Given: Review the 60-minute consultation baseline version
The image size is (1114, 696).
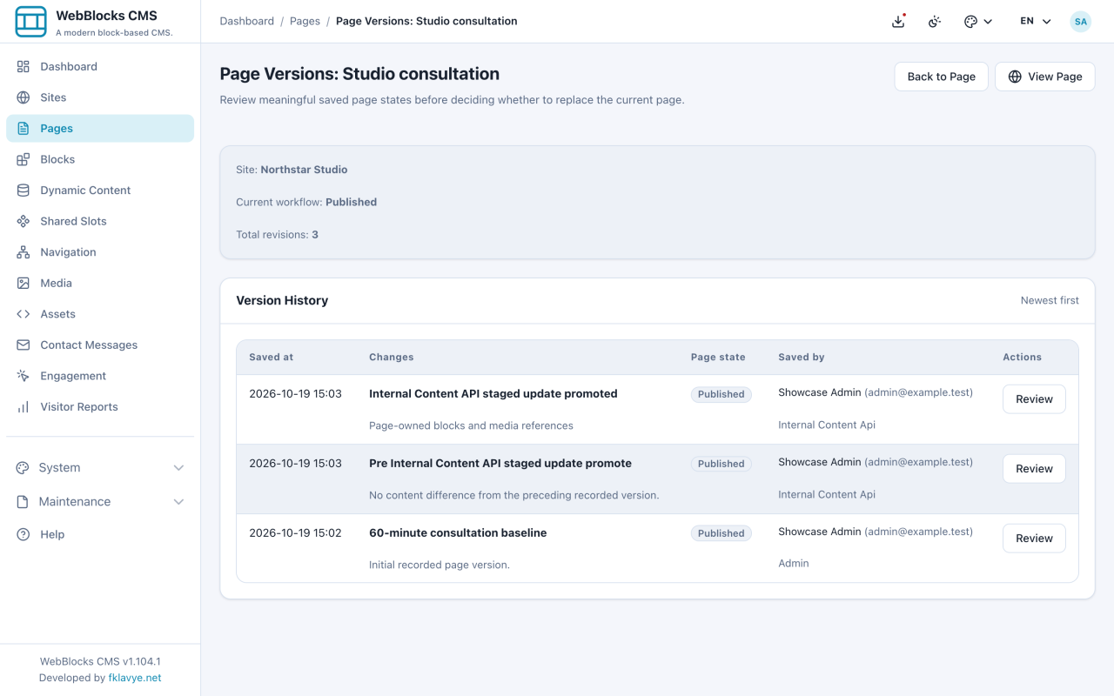Looking at the screenshot, I should pyautogui.click(x=1034, y=539).
